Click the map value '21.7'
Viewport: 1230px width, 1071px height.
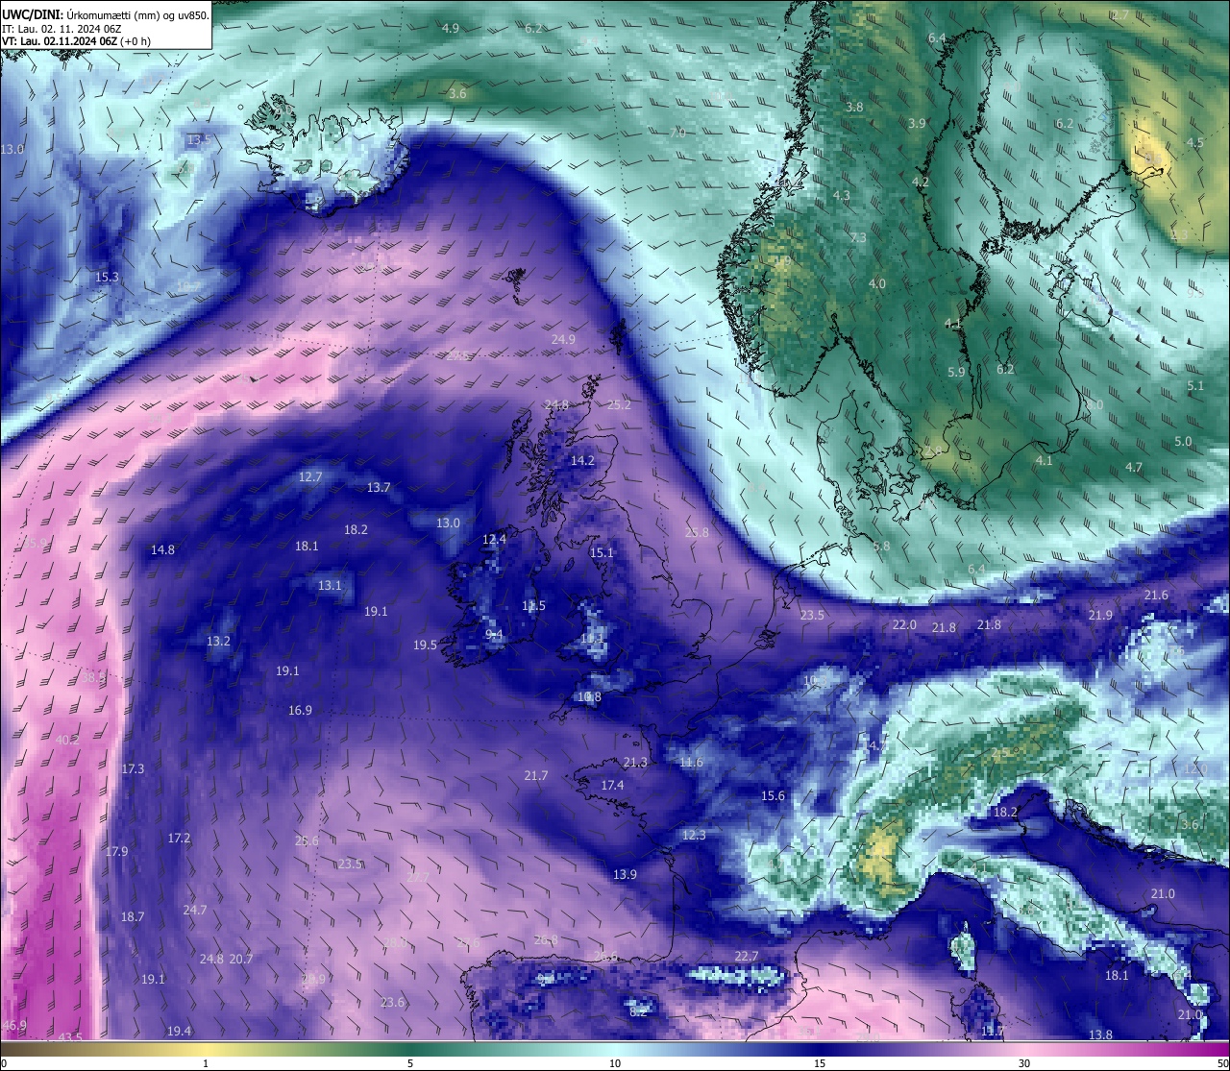(x=536, y=776)
